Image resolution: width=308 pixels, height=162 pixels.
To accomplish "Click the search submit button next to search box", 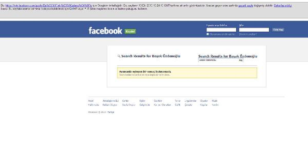I will [x=241, y=60].
